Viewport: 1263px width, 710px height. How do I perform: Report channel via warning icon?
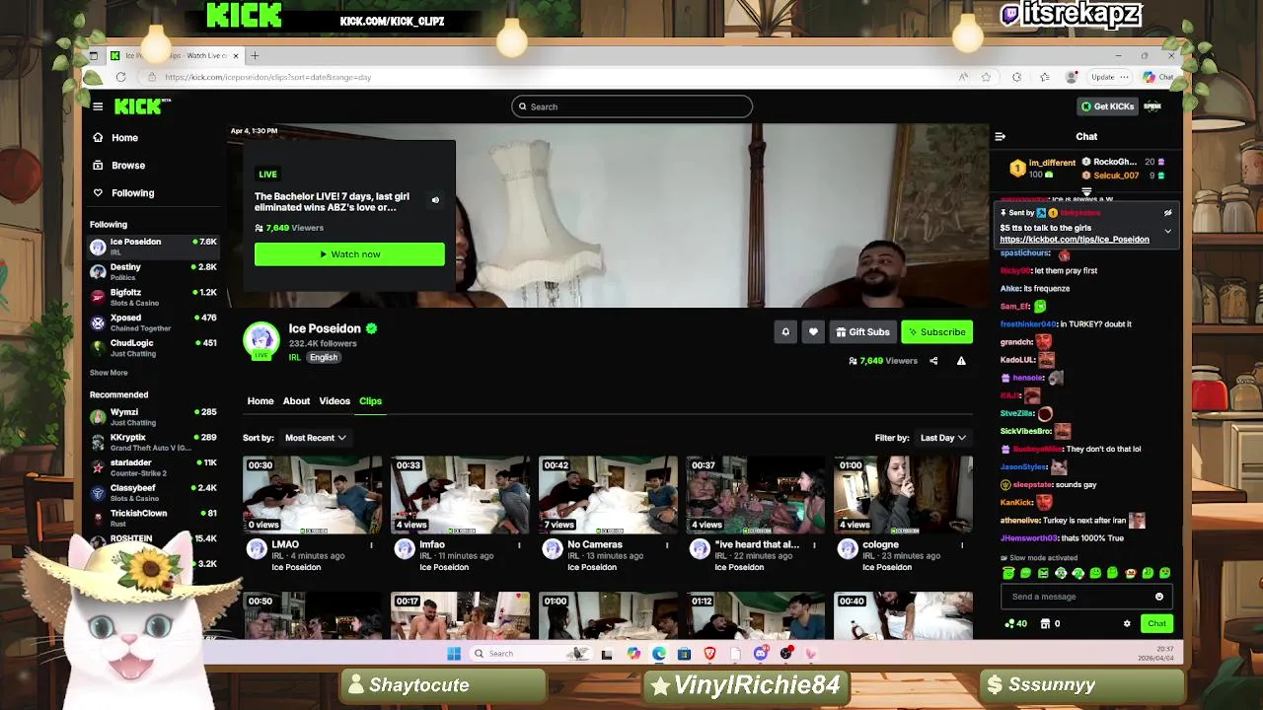tap(961, 361)
